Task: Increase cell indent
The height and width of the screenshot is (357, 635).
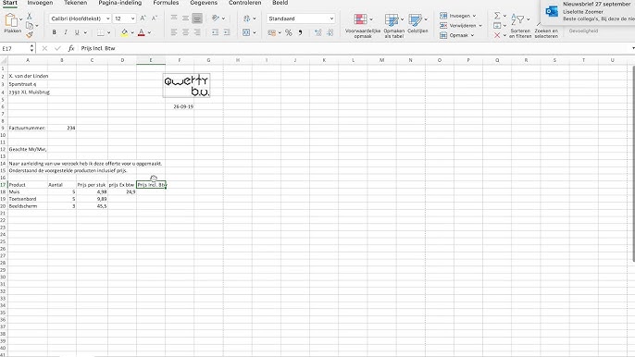Action: [x=227, y=32]
